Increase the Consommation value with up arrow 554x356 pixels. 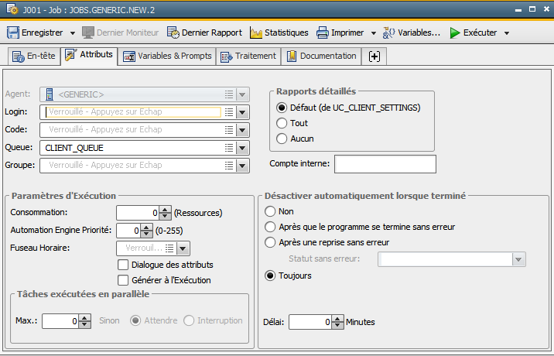165,209
